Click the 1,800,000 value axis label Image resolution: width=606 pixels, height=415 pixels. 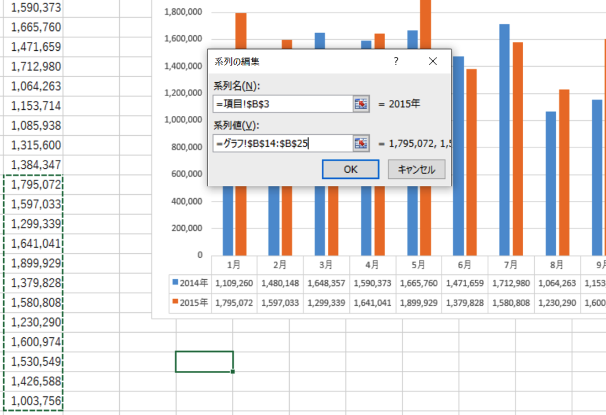183,12
